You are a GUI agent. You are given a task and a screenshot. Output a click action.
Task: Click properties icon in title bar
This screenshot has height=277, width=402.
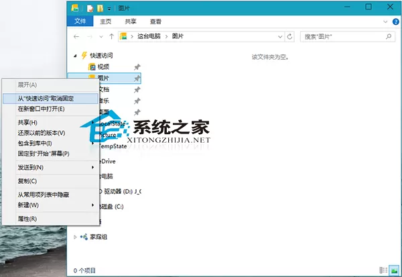(90, 8)
